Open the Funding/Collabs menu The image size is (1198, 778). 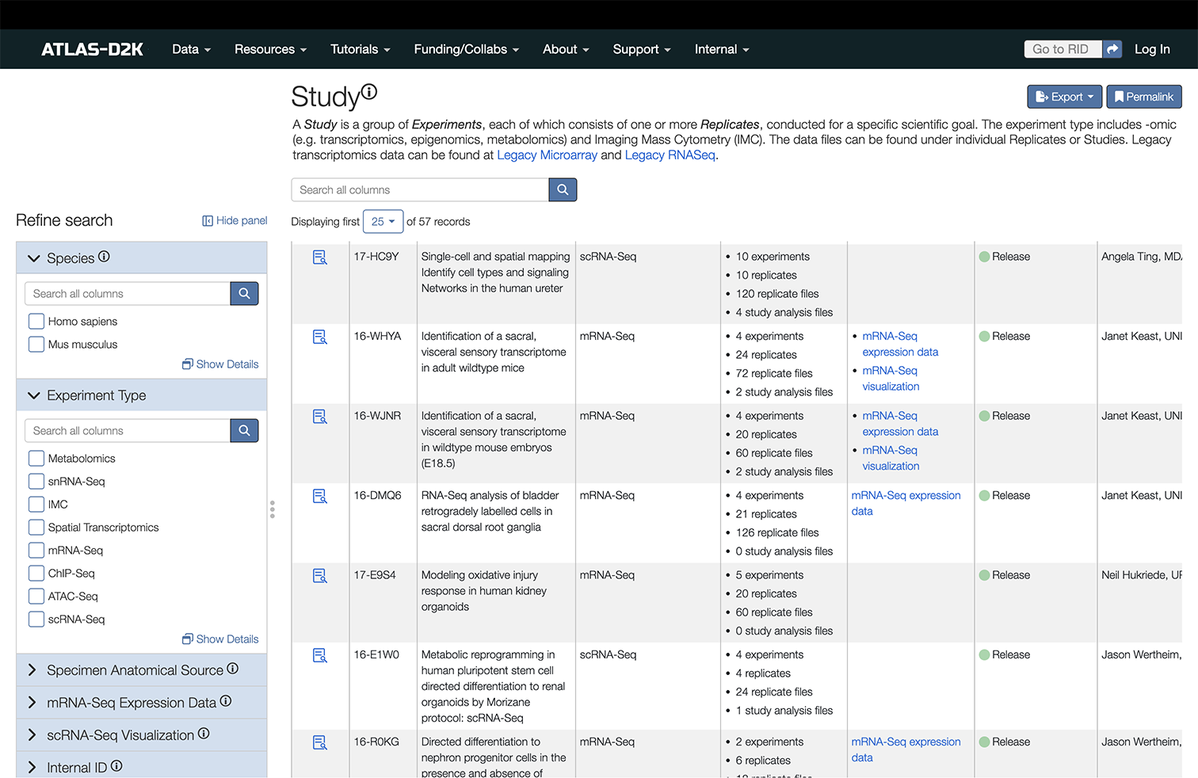(x=466, y=49)
